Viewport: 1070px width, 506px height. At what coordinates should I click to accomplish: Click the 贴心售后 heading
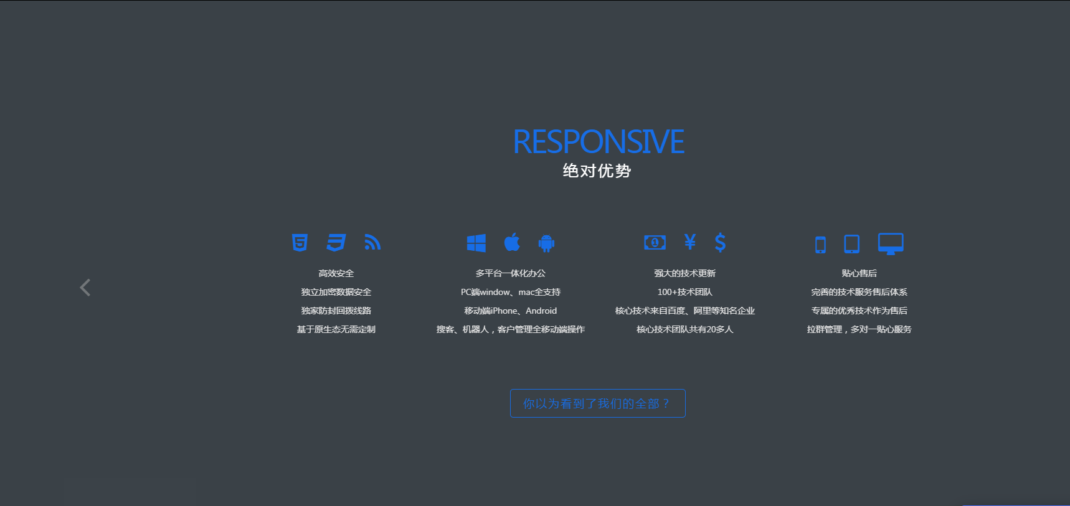(x=859, y=273)
